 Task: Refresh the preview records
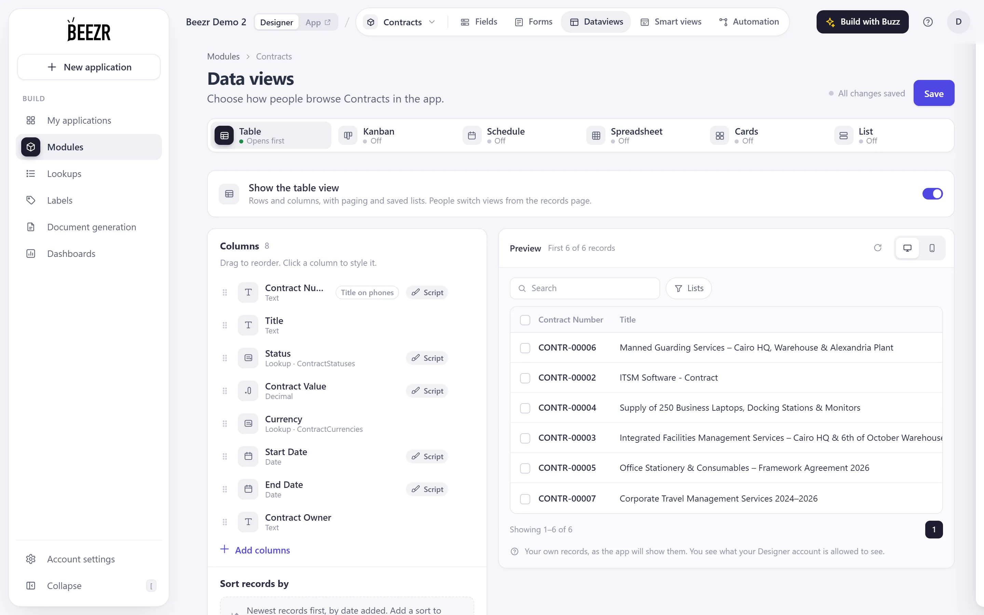click(877, 248)
